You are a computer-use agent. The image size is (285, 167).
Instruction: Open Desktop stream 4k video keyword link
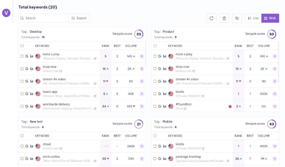[x=54, y=79]
